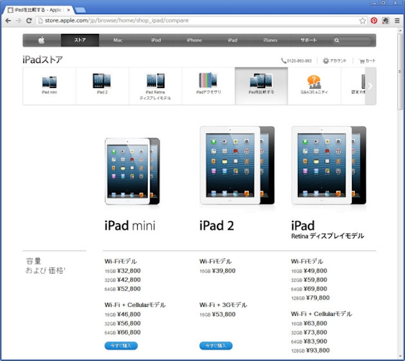Open the Q&Aコミュニティ icon
This screenshot has width=405, height=361.
[314, 85]
